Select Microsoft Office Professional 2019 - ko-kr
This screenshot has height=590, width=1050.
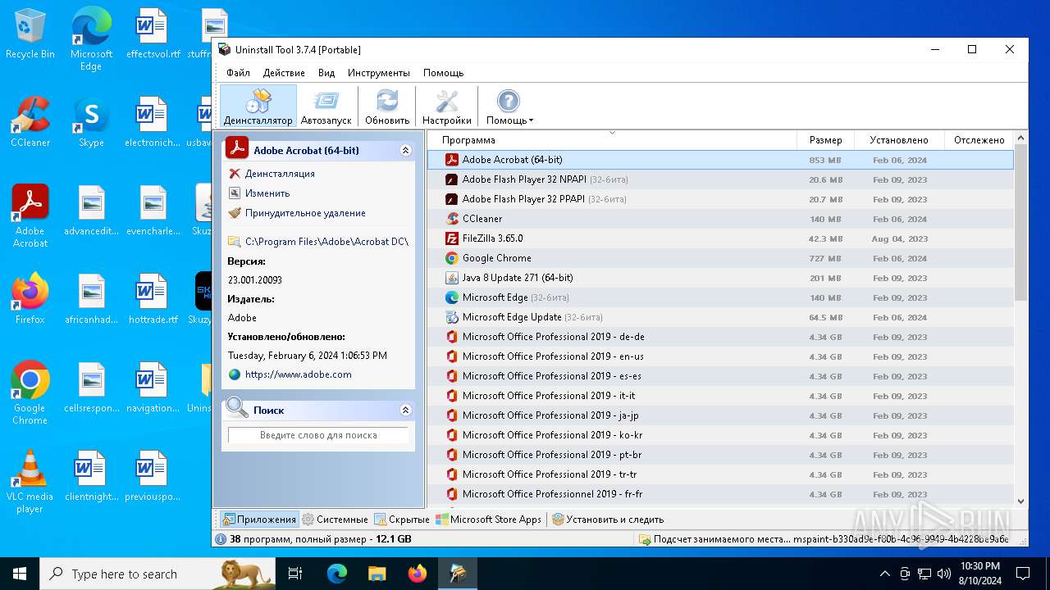[x=720, y=435]
